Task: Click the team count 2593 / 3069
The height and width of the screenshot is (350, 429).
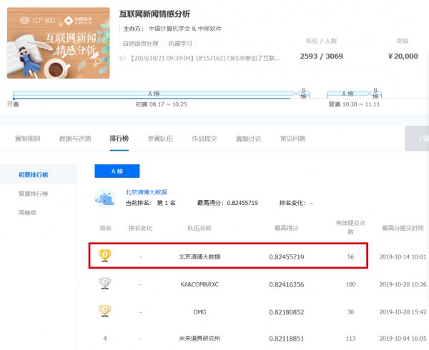Action: click(x=322, y=56)
